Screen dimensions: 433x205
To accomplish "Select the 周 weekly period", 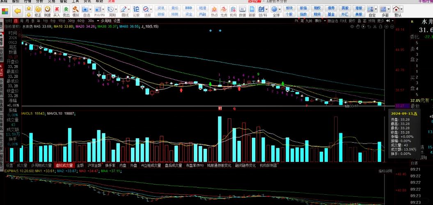I will coord(21,20).
